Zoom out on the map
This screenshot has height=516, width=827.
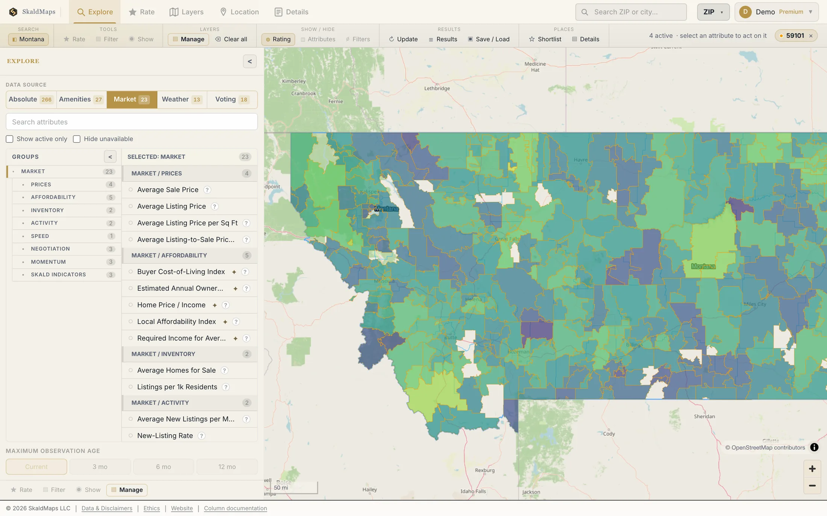coord(812,486)
